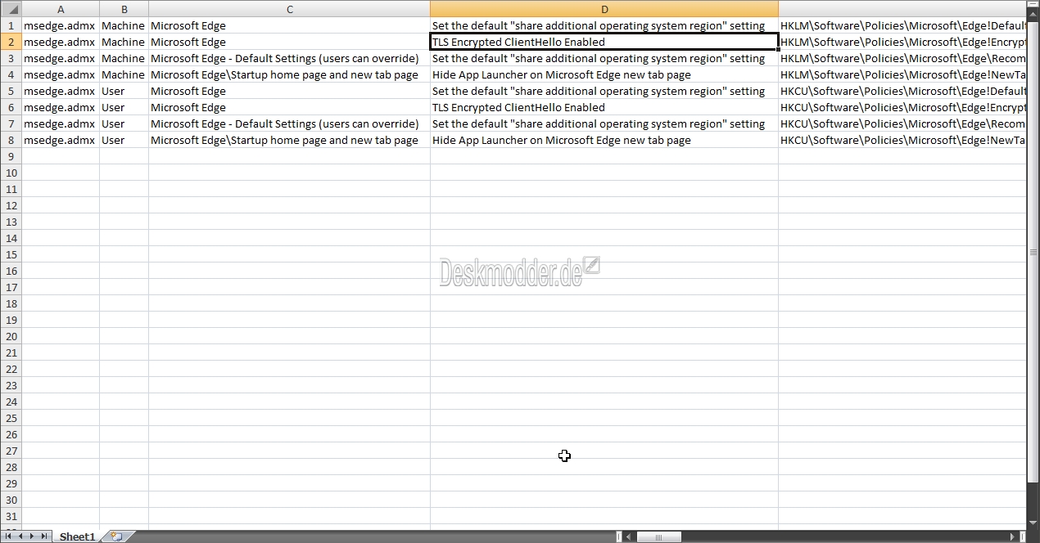Click row 2 HKLM Edge!Encrypt registry cell

[x=902, y=42]
